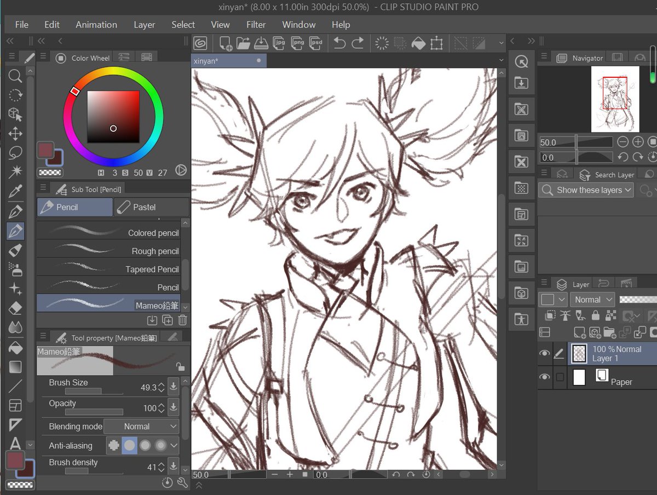Toggle the checkbox beside the Paper layer
Image resolution: width=657 pixels, height=495 pixels.
560,377
